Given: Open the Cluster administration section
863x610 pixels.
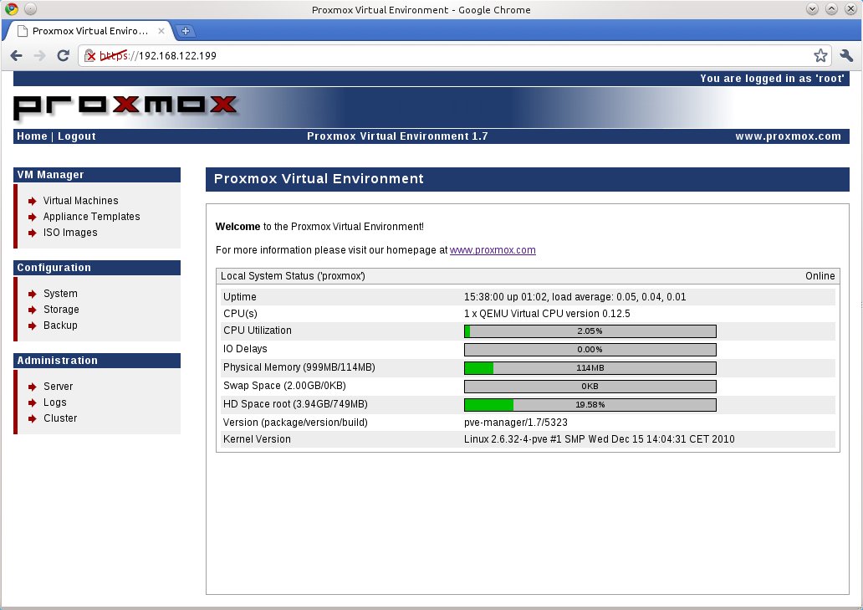Looking at the screenshot, I should click(59, 418).
